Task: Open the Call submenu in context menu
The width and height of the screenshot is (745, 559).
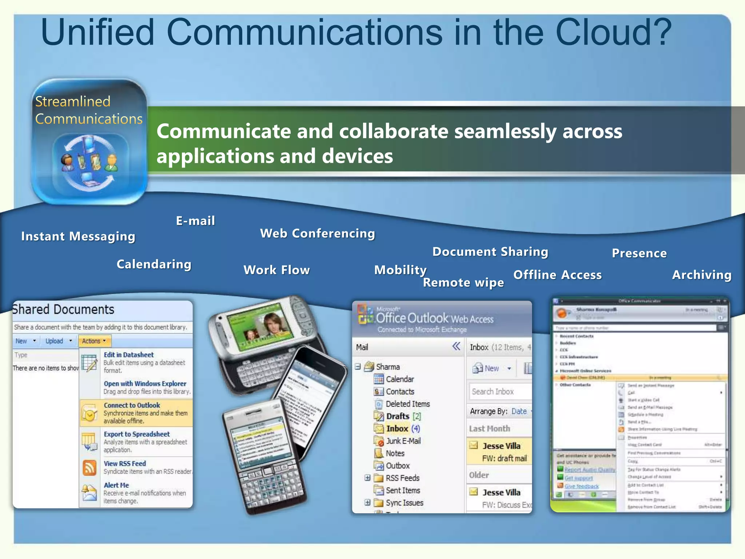Action: (670, 393)
